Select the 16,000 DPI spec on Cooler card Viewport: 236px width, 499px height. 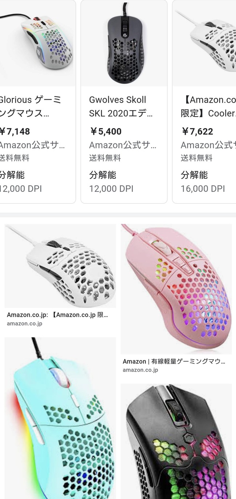click(203, 189)
